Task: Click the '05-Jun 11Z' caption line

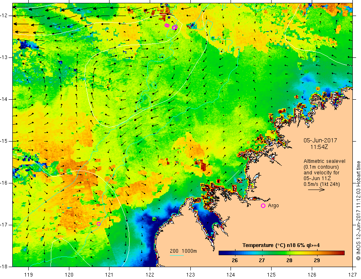Action: (x=318, y=178)
